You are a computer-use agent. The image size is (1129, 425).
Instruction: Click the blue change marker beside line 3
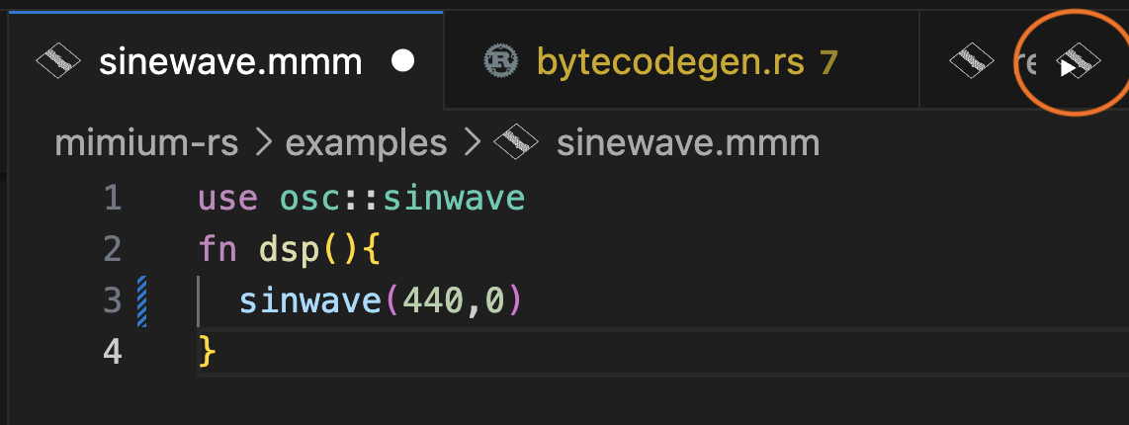click(x=140, y=300)
